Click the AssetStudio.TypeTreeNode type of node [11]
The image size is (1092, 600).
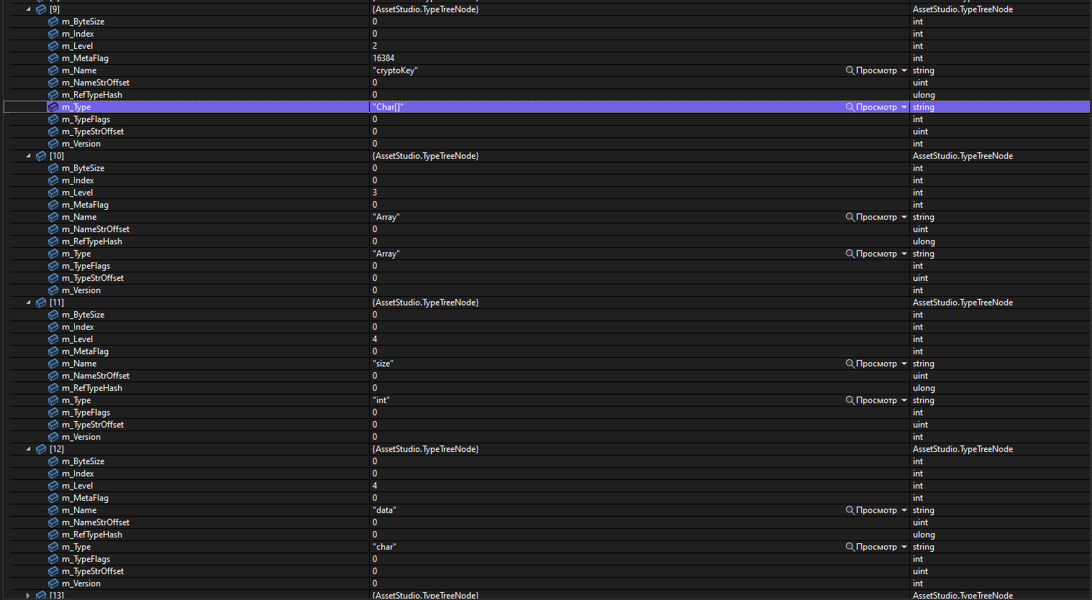pos(963,303)
